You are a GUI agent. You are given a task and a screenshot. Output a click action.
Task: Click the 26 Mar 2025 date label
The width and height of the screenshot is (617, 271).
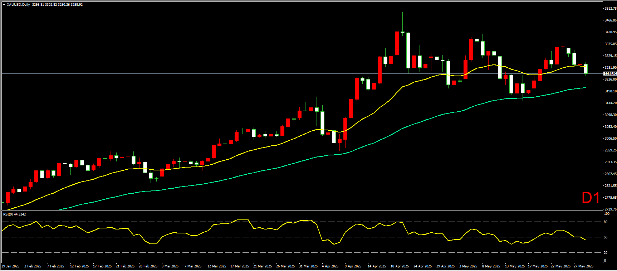[x=285, y=266]
